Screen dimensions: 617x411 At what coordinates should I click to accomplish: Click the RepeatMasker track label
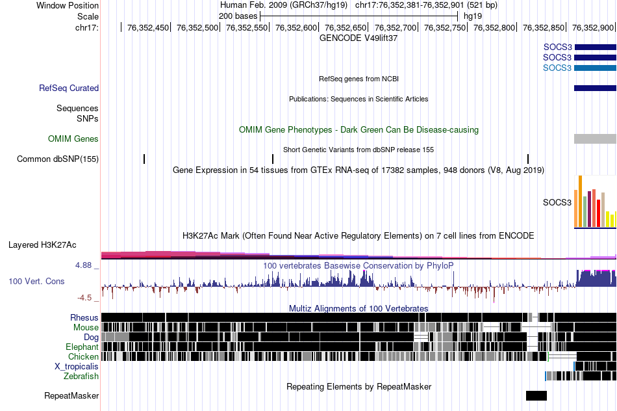coord(71,395)
